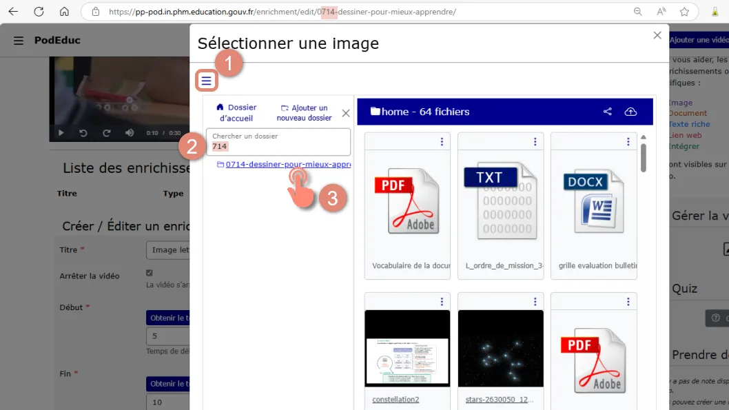The height and width of the screenshot is (410, 729).
Task: Click the Fin time field
Action: [x=168, y=402]
